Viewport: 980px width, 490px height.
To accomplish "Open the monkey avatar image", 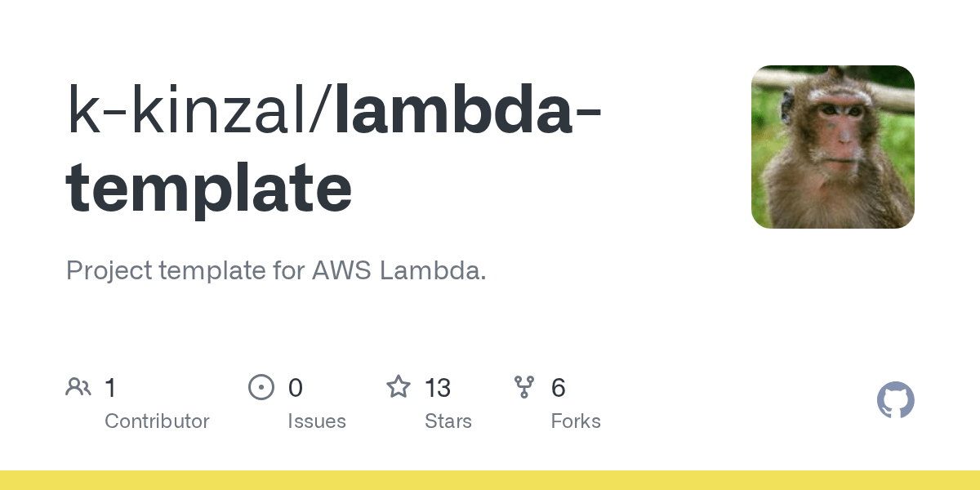I will click(x=832, y=147).
